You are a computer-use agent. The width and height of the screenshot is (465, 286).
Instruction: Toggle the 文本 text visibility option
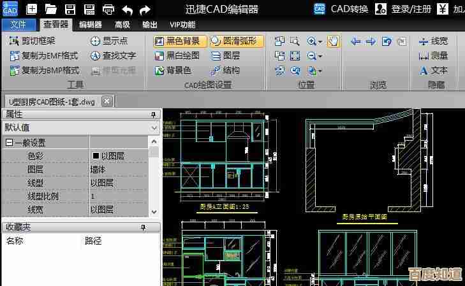pyautogui.click(x=433, y=71)
